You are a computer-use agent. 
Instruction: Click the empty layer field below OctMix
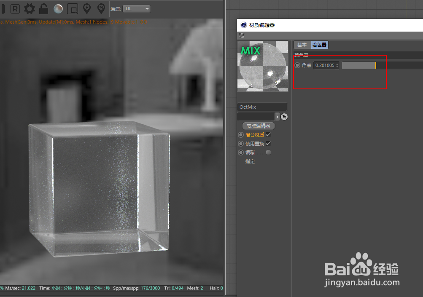(x=256, y=117)
